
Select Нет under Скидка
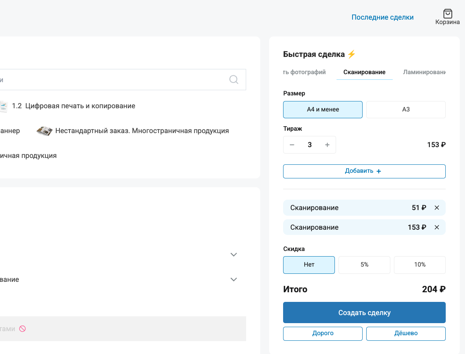click(309, 265)
